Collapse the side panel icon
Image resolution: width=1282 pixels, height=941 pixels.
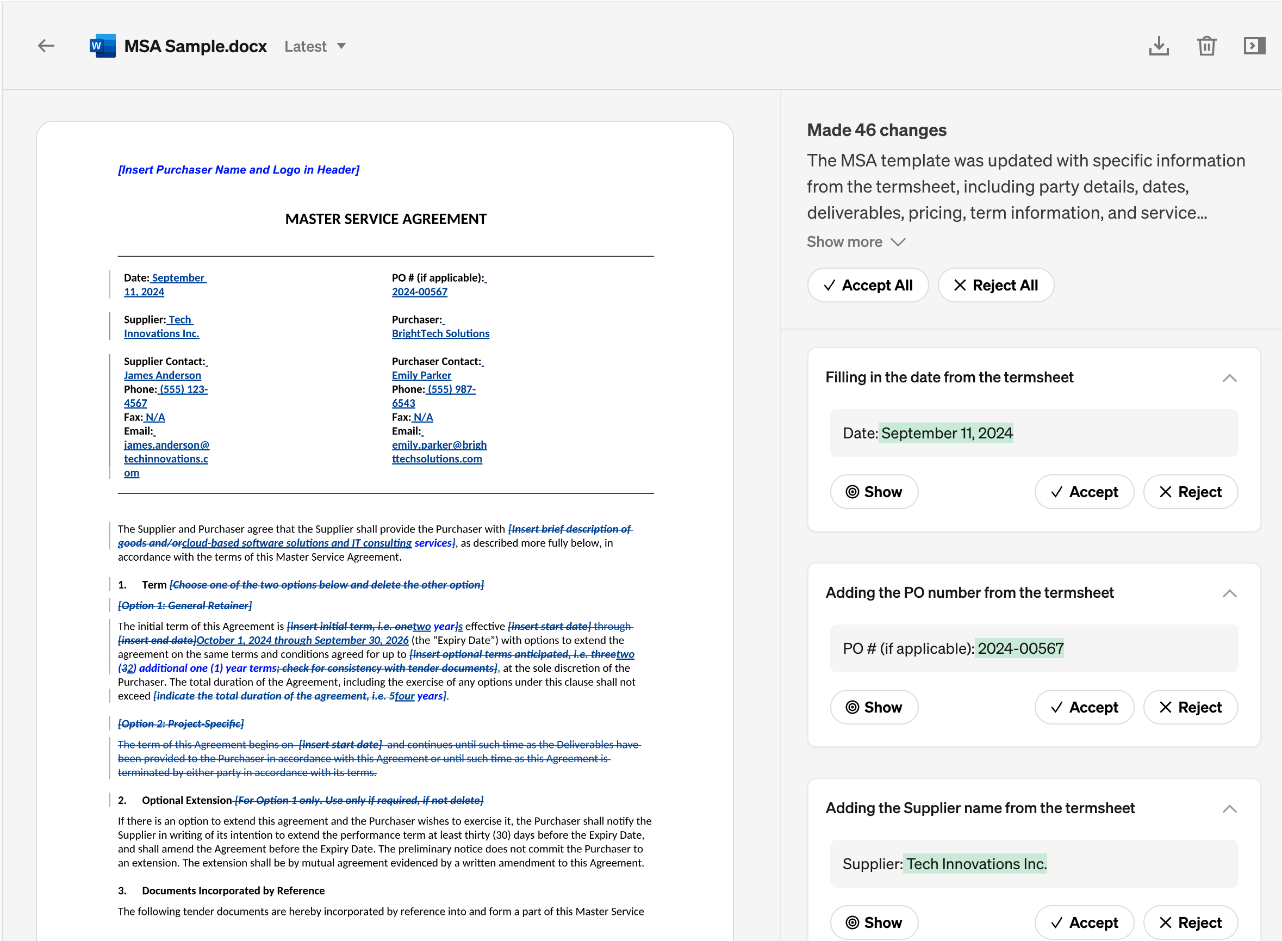(1254, 46)
